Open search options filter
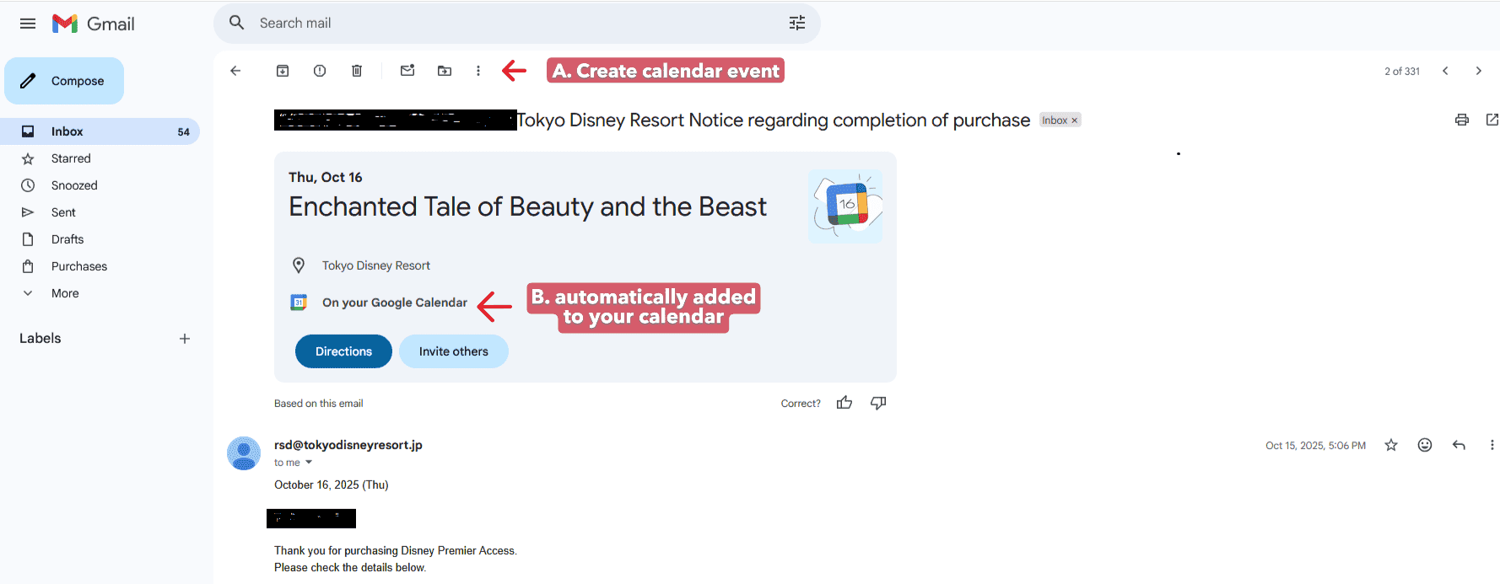1500x584 pixels. (796, 23)
